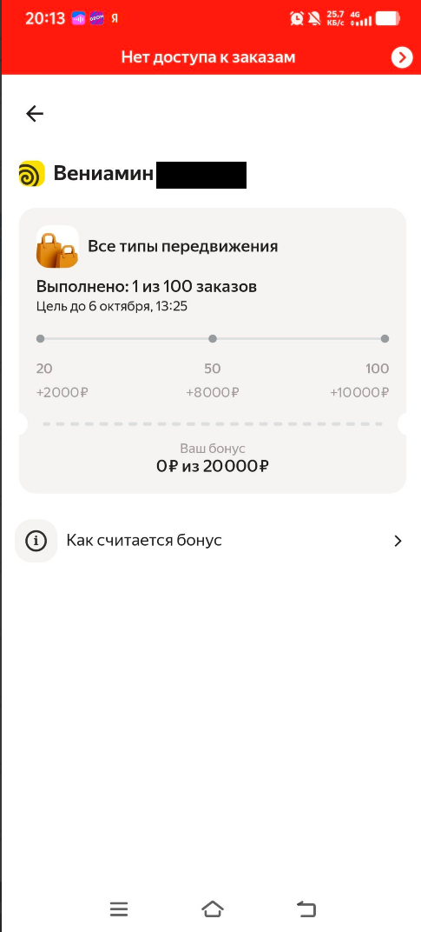The image size is (421, 932).
Task: Tap the "0₽ из 20000₽" bonus total
Action: (x=213, y=466)
